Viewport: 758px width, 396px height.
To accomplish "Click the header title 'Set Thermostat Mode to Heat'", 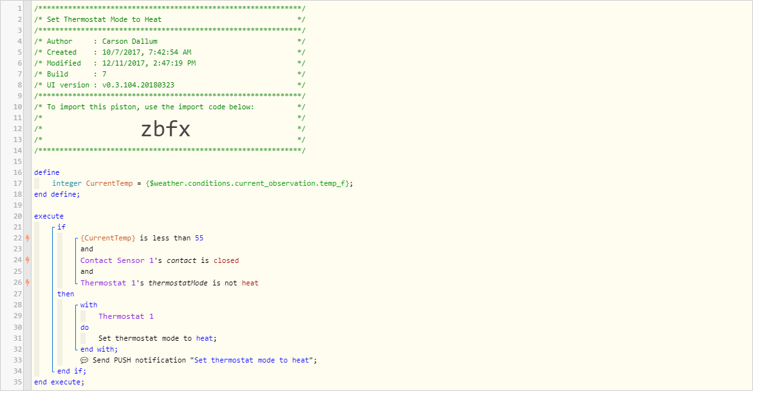I will 104,19.
